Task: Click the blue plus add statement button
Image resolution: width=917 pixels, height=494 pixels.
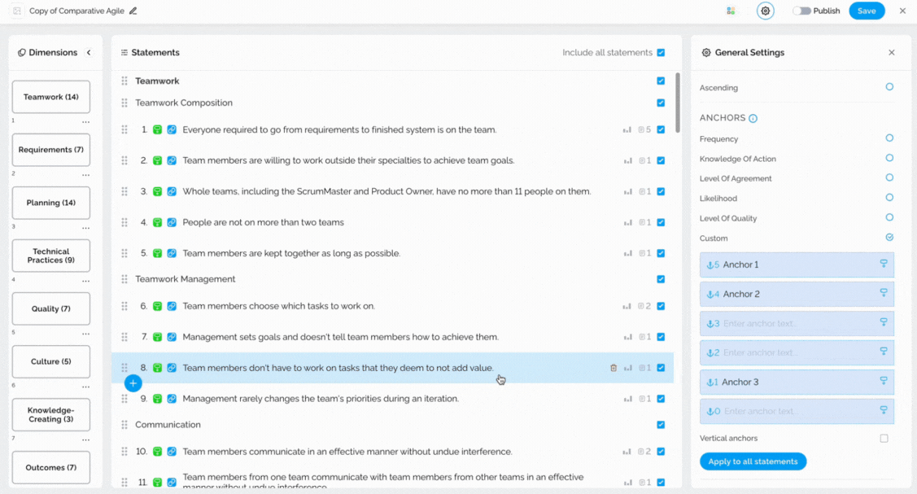Action: [x=133, y=383]
